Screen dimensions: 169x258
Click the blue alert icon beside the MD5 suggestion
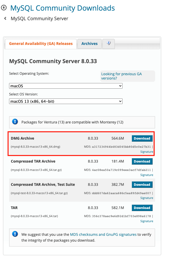pos(15,234)
